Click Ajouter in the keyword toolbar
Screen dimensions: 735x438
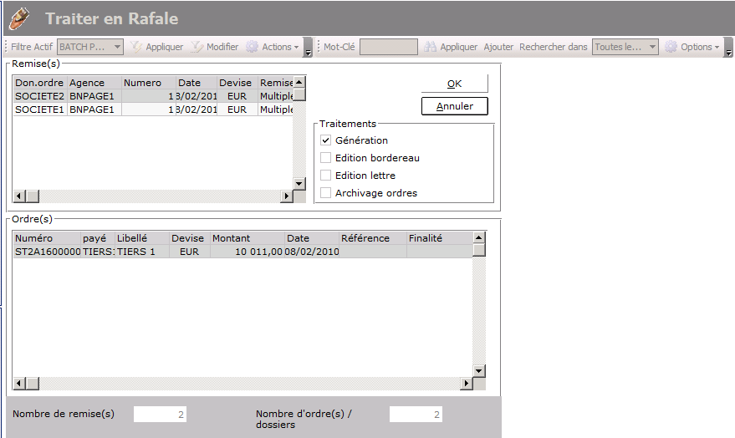498,48
